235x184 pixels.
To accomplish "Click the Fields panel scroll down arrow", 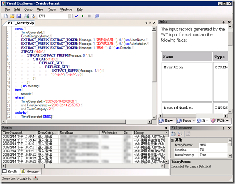I will [x=230, y=111].
